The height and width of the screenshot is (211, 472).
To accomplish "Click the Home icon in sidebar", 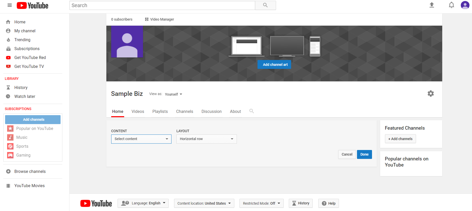I will click(8, 22).
